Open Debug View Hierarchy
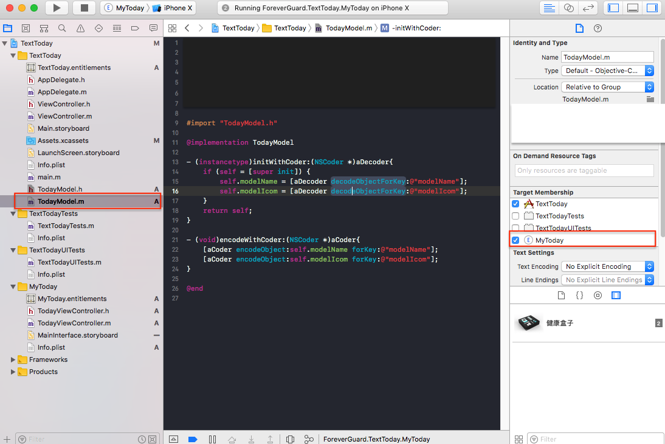Viewport: 665px width, 444px height. click(290, 439)
